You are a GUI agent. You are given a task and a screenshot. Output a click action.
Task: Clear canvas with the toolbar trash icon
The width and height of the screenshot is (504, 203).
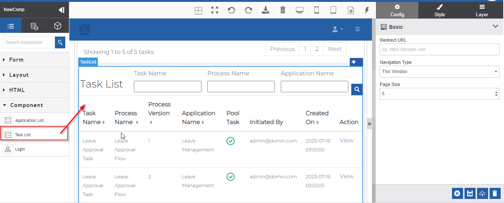283,10
